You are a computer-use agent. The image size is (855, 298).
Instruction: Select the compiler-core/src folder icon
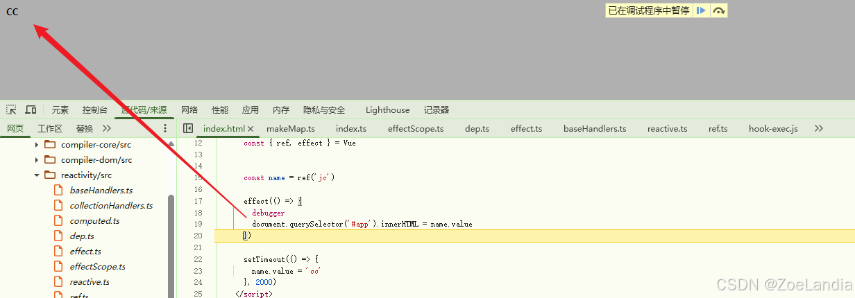coord(49,145)
